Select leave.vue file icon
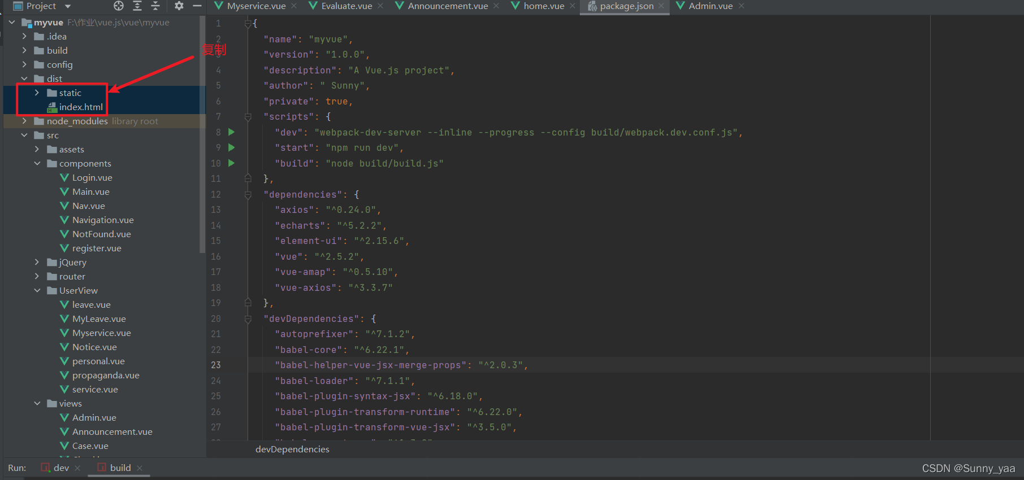Image resolution: width=1024 pixels, height=480 pixels. click(64, 304)
